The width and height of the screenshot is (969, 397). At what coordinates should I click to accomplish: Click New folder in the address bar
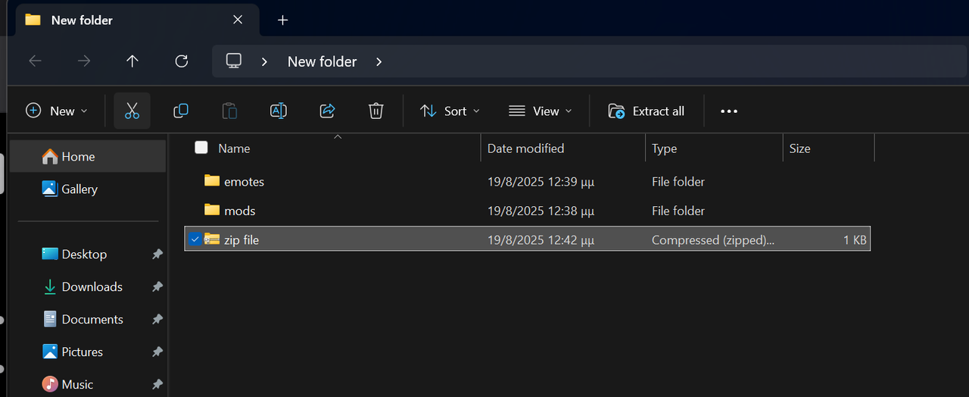322,61
